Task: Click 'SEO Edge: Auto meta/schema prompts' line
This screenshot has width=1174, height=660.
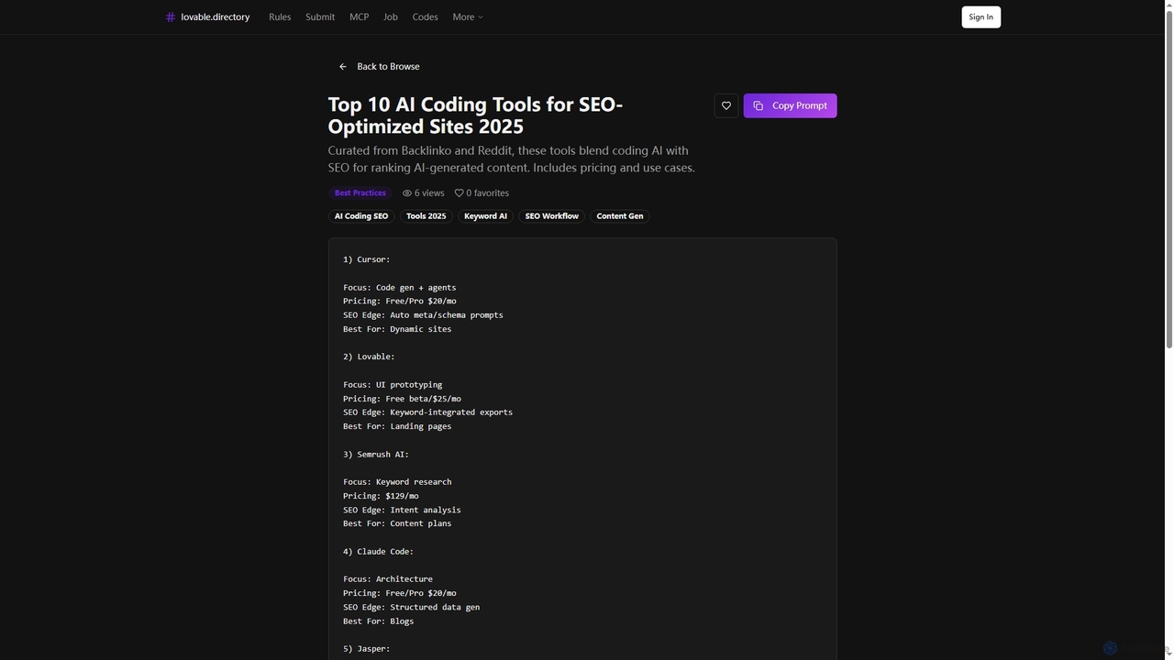Action: 424,315
